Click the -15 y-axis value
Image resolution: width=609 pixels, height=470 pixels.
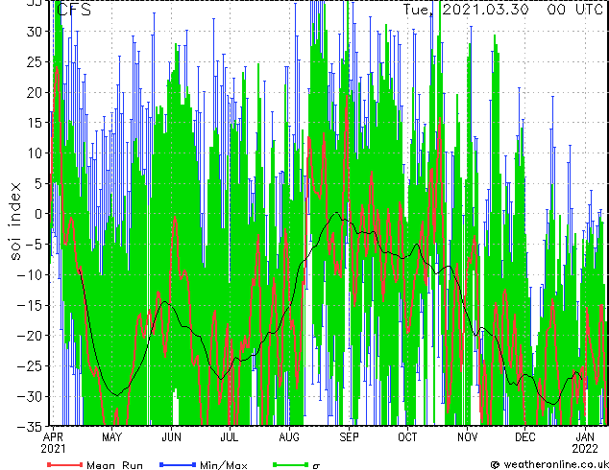point(30,305)
